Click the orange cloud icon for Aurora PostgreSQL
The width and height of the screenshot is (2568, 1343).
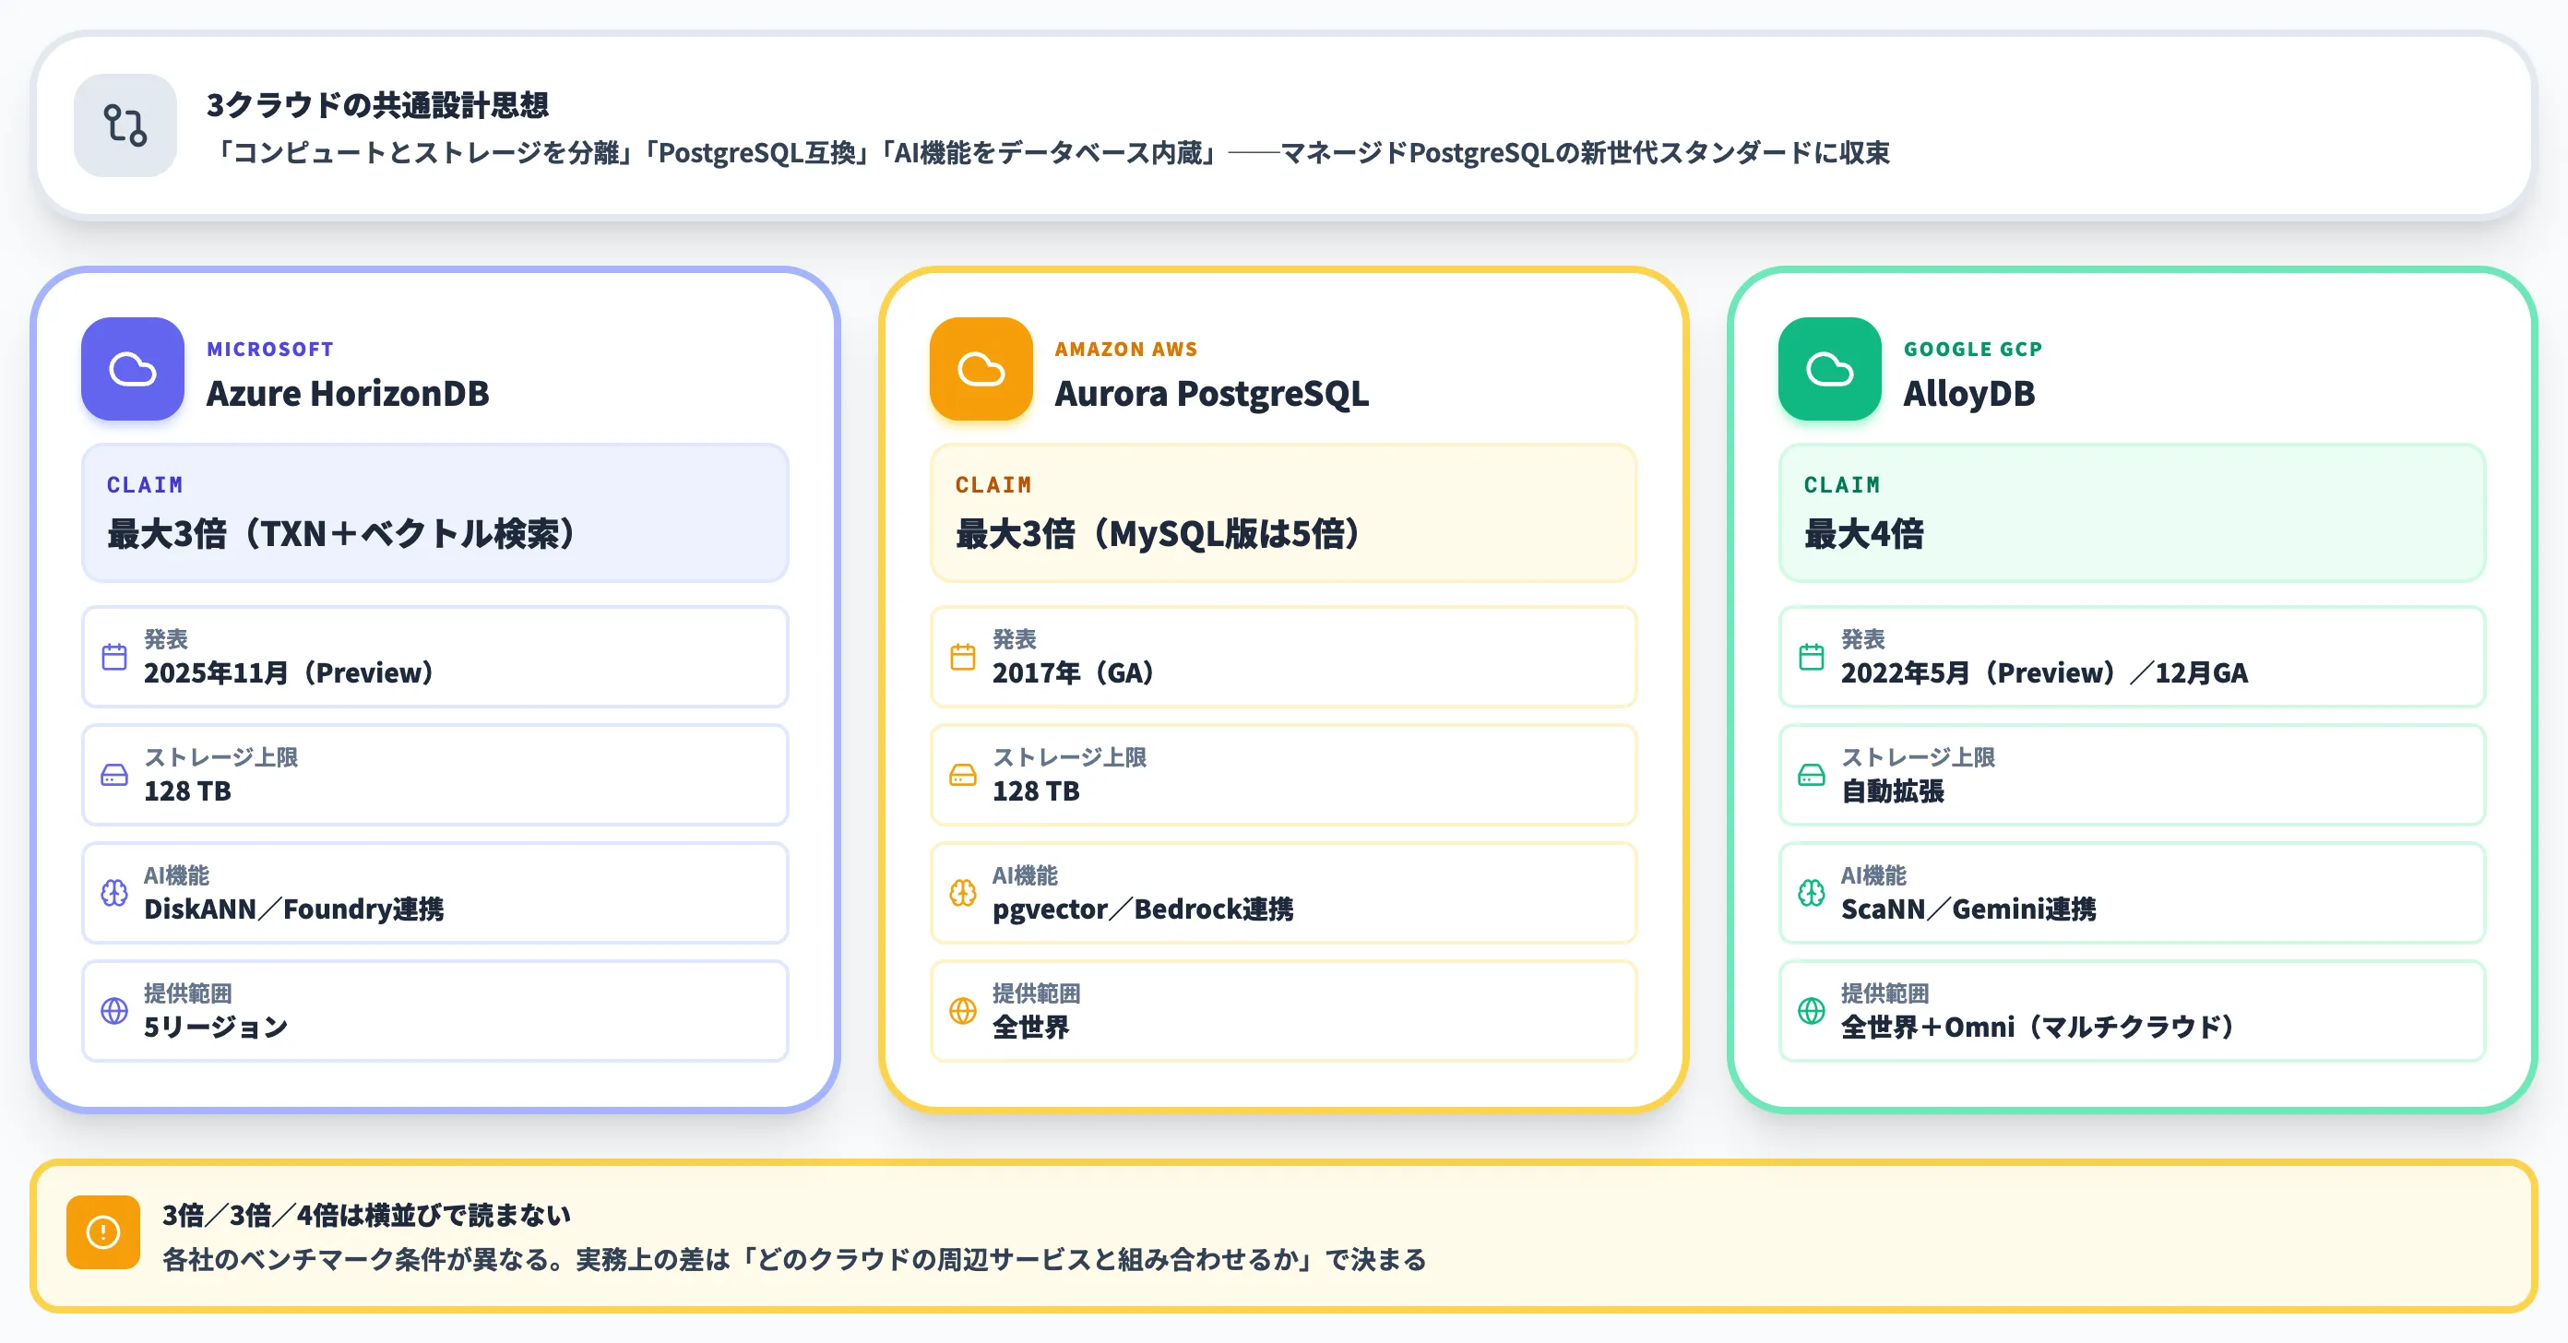pos(981,369)
